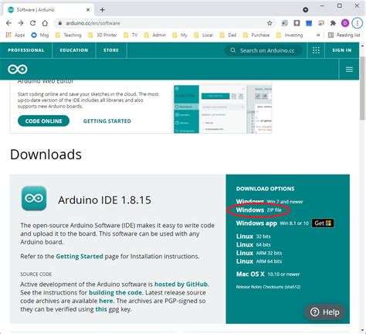
Task: Open the Teaching bookmarks folder
Action: (69, 35)
